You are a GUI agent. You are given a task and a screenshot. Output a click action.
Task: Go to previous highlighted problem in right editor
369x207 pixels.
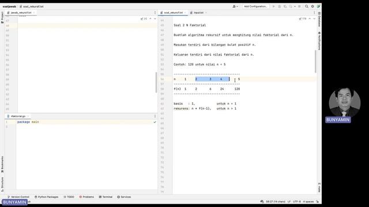(x=310, y=18)
